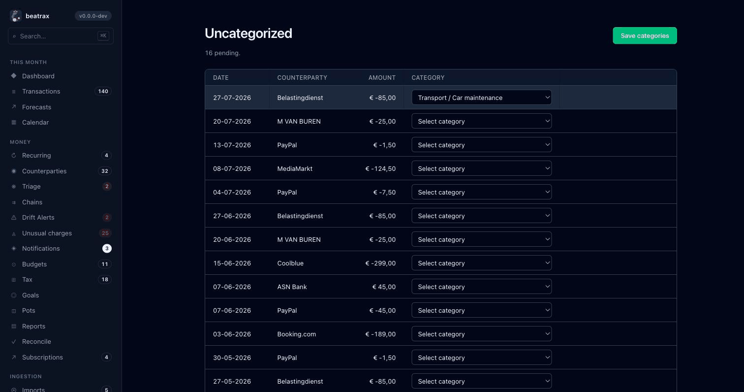The image size is (744, 392).
Task: Save categories with the green button
Action: click(645, 35)
